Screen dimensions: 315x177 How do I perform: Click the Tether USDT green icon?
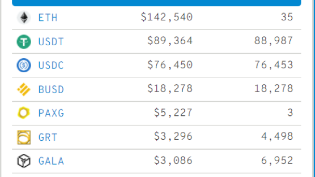[x=24, y=42]
